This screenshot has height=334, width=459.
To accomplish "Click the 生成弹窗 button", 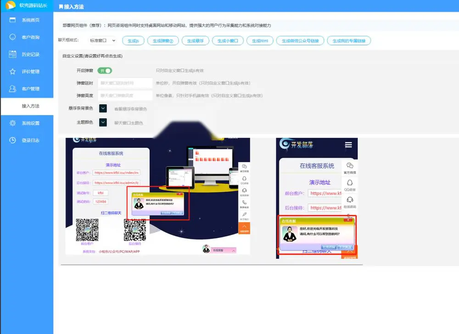I will pyautogui.click(x=163, y=41).
